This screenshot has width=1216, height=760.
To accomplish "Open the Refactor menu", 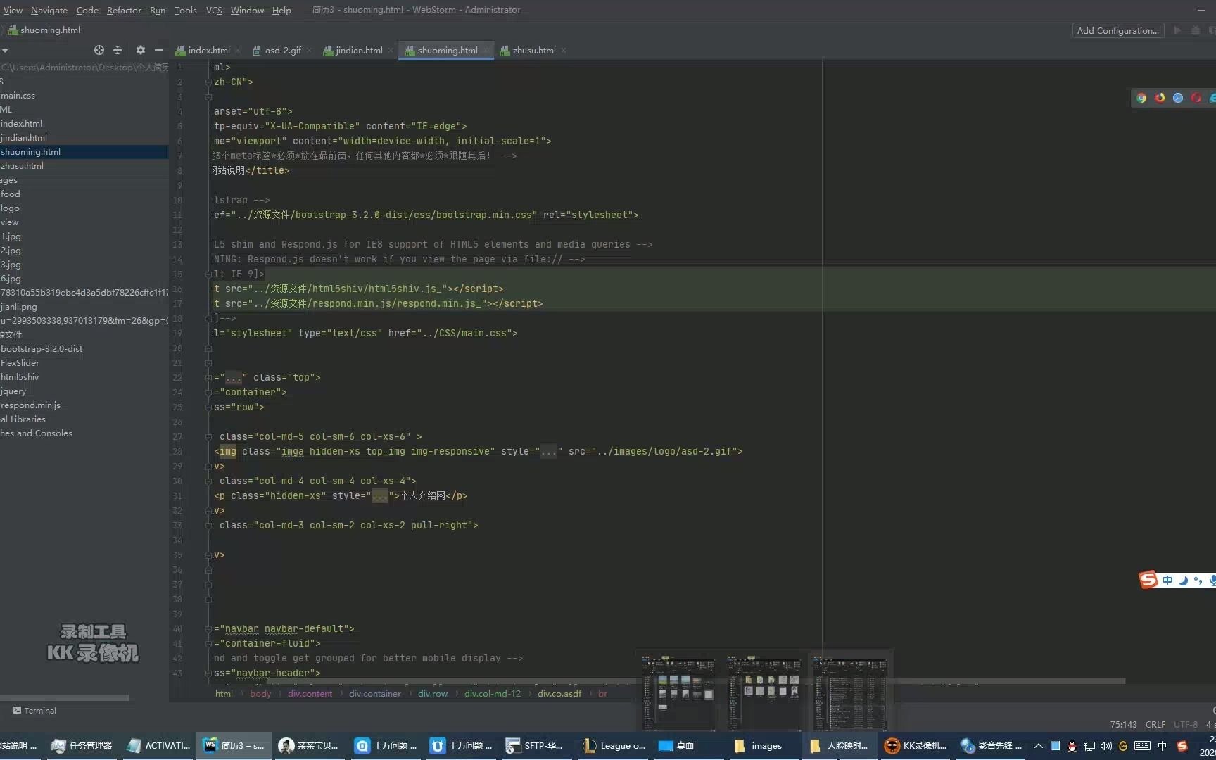I will (124, 10).
